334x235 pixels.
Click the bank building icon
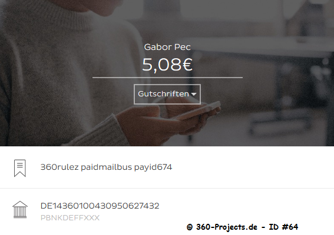[20, 210]
